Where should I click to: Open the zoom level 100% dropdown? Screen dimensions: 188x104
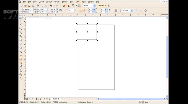click(95, 6)
